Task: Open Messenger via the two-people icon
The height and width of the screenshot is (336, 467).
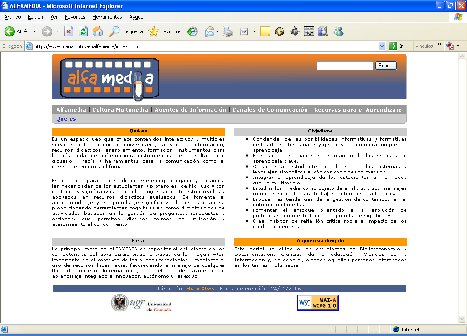Action: click(x=338, y=31)
